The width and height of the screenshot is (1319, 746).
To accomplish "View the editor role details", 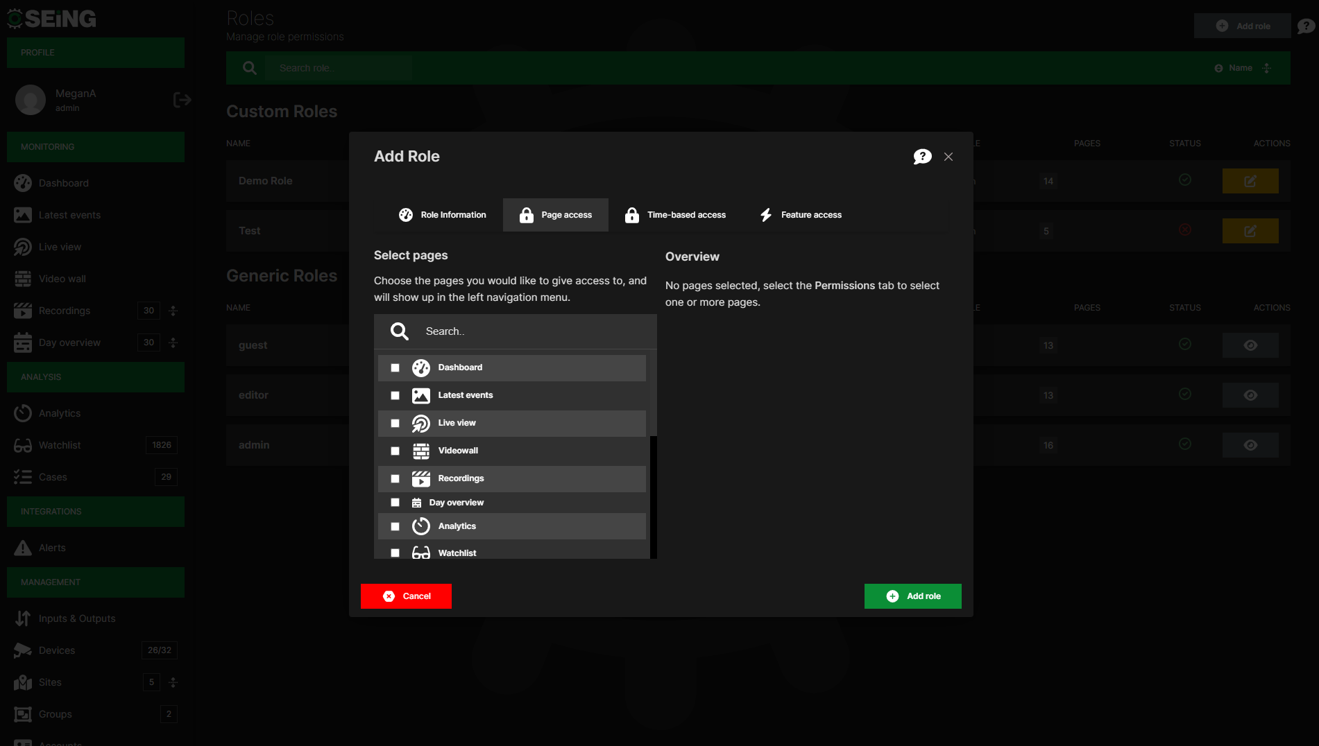I will pyautogui.click(x=1250, y=395).
